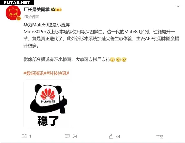Open username 厂长是关同学 profile
Image resolution: width=185 pixels, height=143 pixels.
tap(37, 10)
